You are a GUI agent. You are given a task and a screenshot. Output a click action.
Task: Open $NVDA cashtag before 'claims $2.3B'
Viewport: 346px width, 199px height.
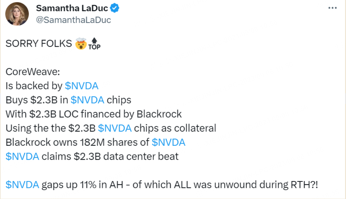pos(22,156)
